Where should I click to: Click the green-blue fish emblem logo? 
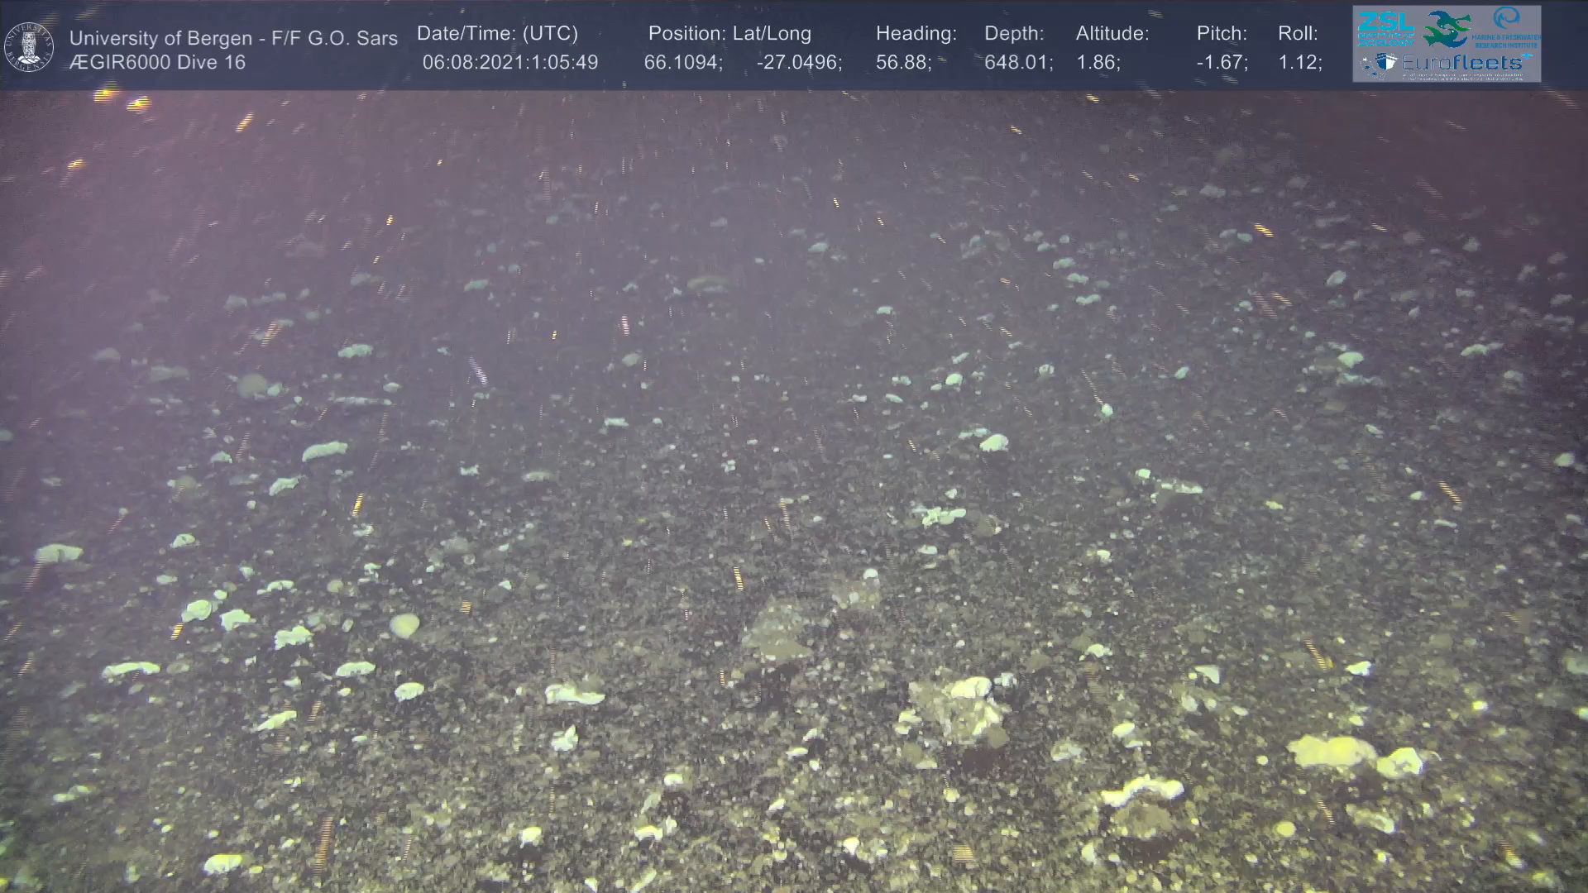pos(1447,29)
